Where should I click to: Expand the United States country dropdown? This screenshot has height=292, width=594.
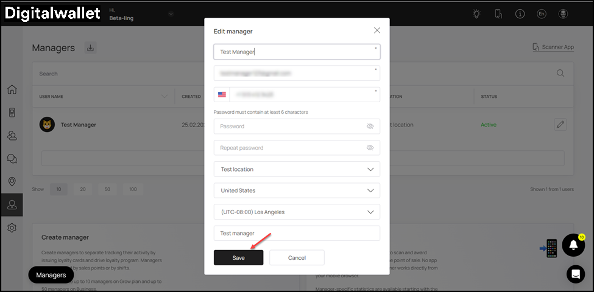(297, 190)
